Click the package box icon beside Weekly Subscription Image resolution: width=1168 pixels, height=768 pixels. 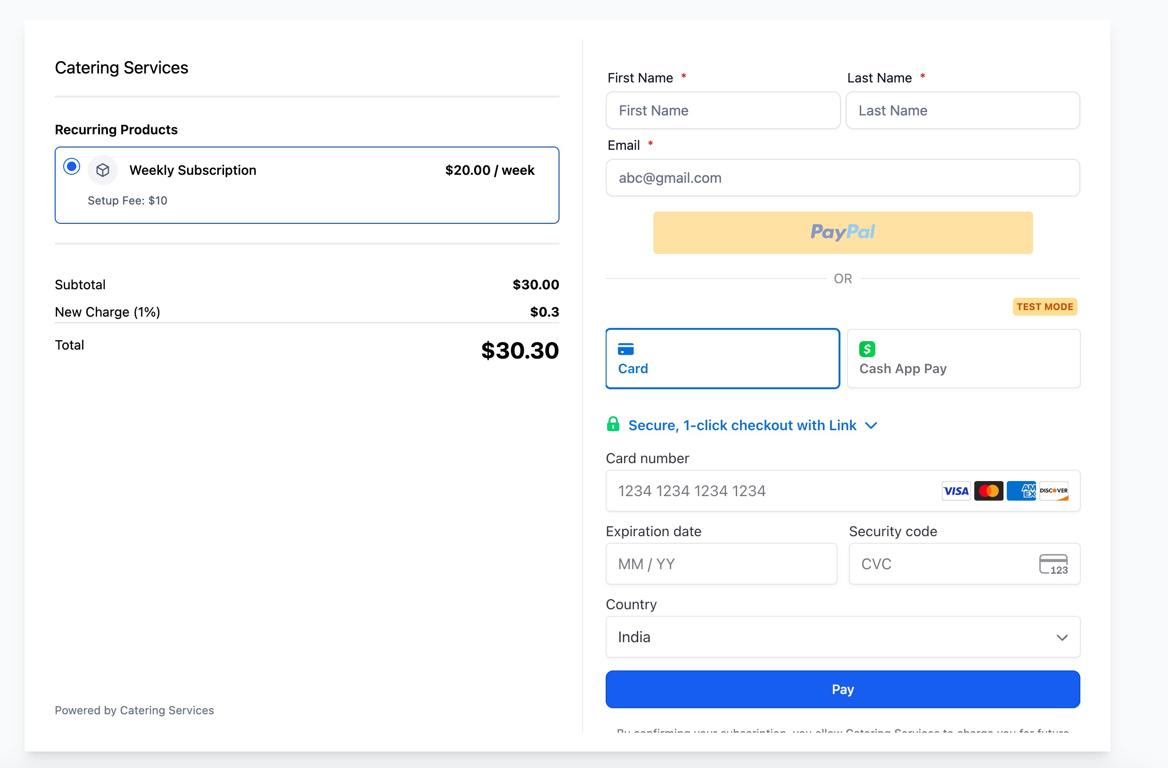tap(103, 170)
